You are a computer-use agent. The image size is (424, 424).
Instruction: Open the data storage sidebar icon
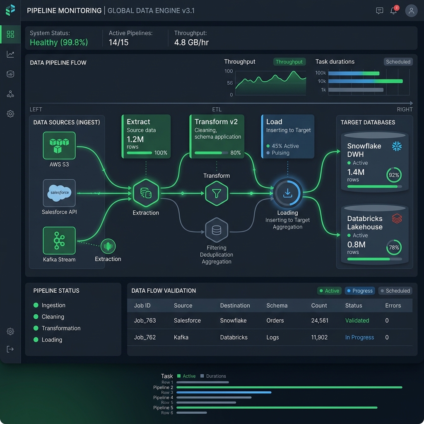[x=10, y=74]
